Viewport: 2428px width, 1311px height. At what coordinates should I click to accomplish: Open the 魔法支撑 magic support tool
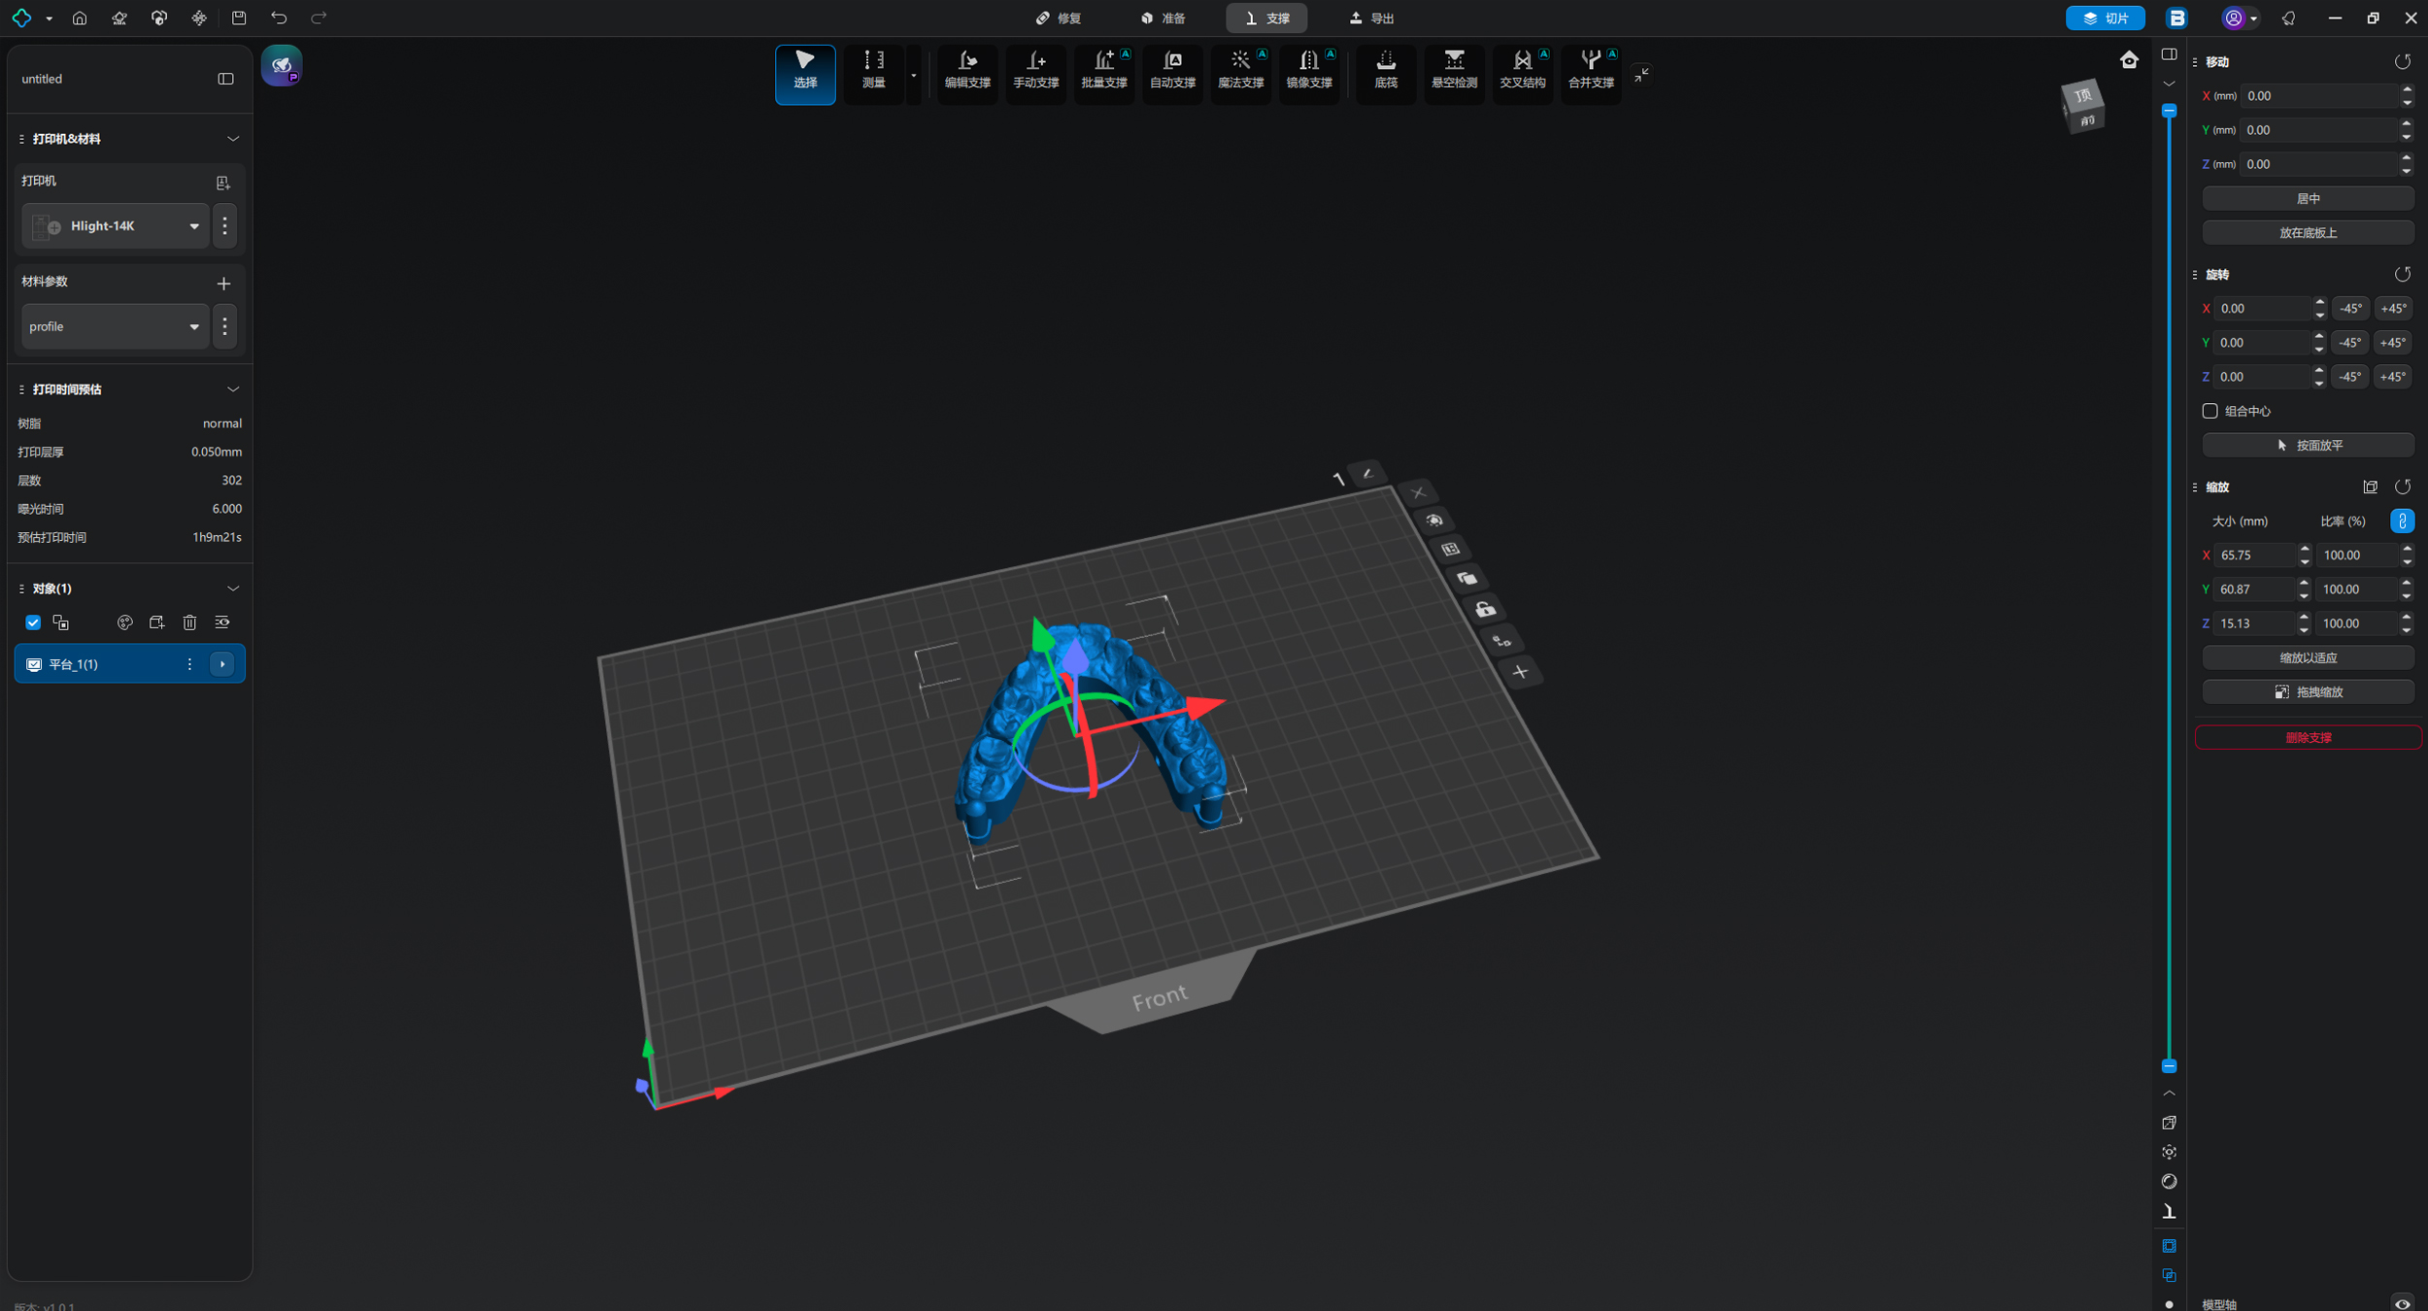coord(1240,72)
